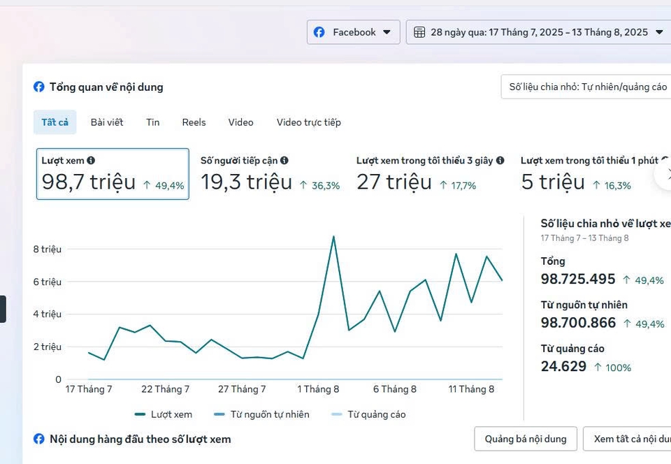Click the info icon beside Lượt xem
Viewport: 671px width, 464px height.
point(91,161)
